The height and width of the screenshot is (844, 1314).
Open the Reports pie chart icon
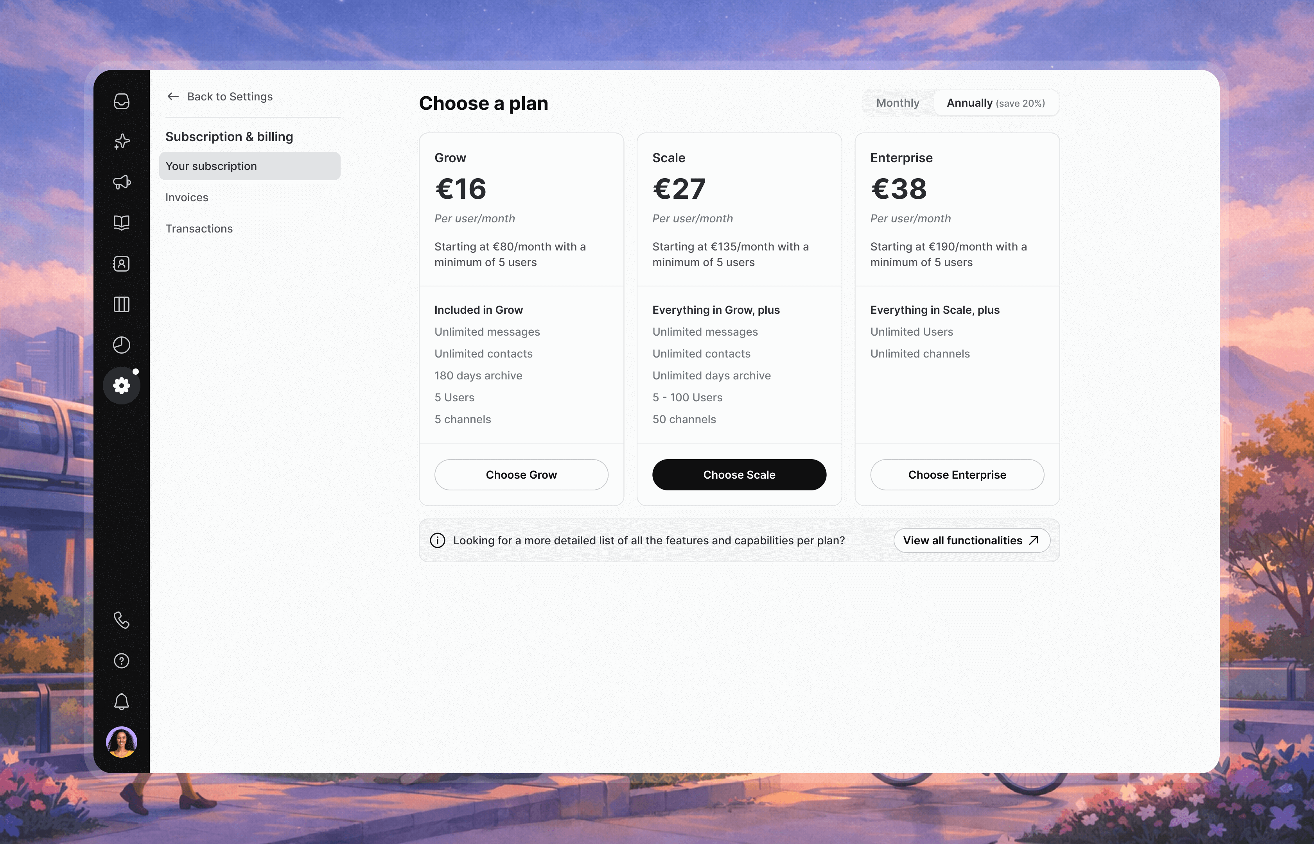(122, 345)
